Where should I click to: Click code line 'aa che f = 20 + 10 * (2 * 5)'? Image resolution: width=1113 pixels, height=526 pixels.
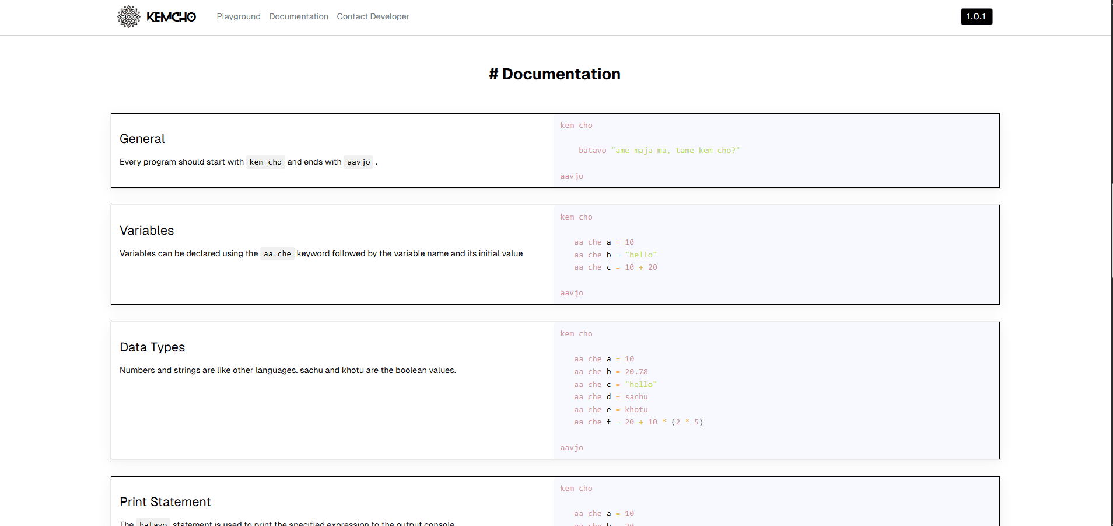pos(639,422)
